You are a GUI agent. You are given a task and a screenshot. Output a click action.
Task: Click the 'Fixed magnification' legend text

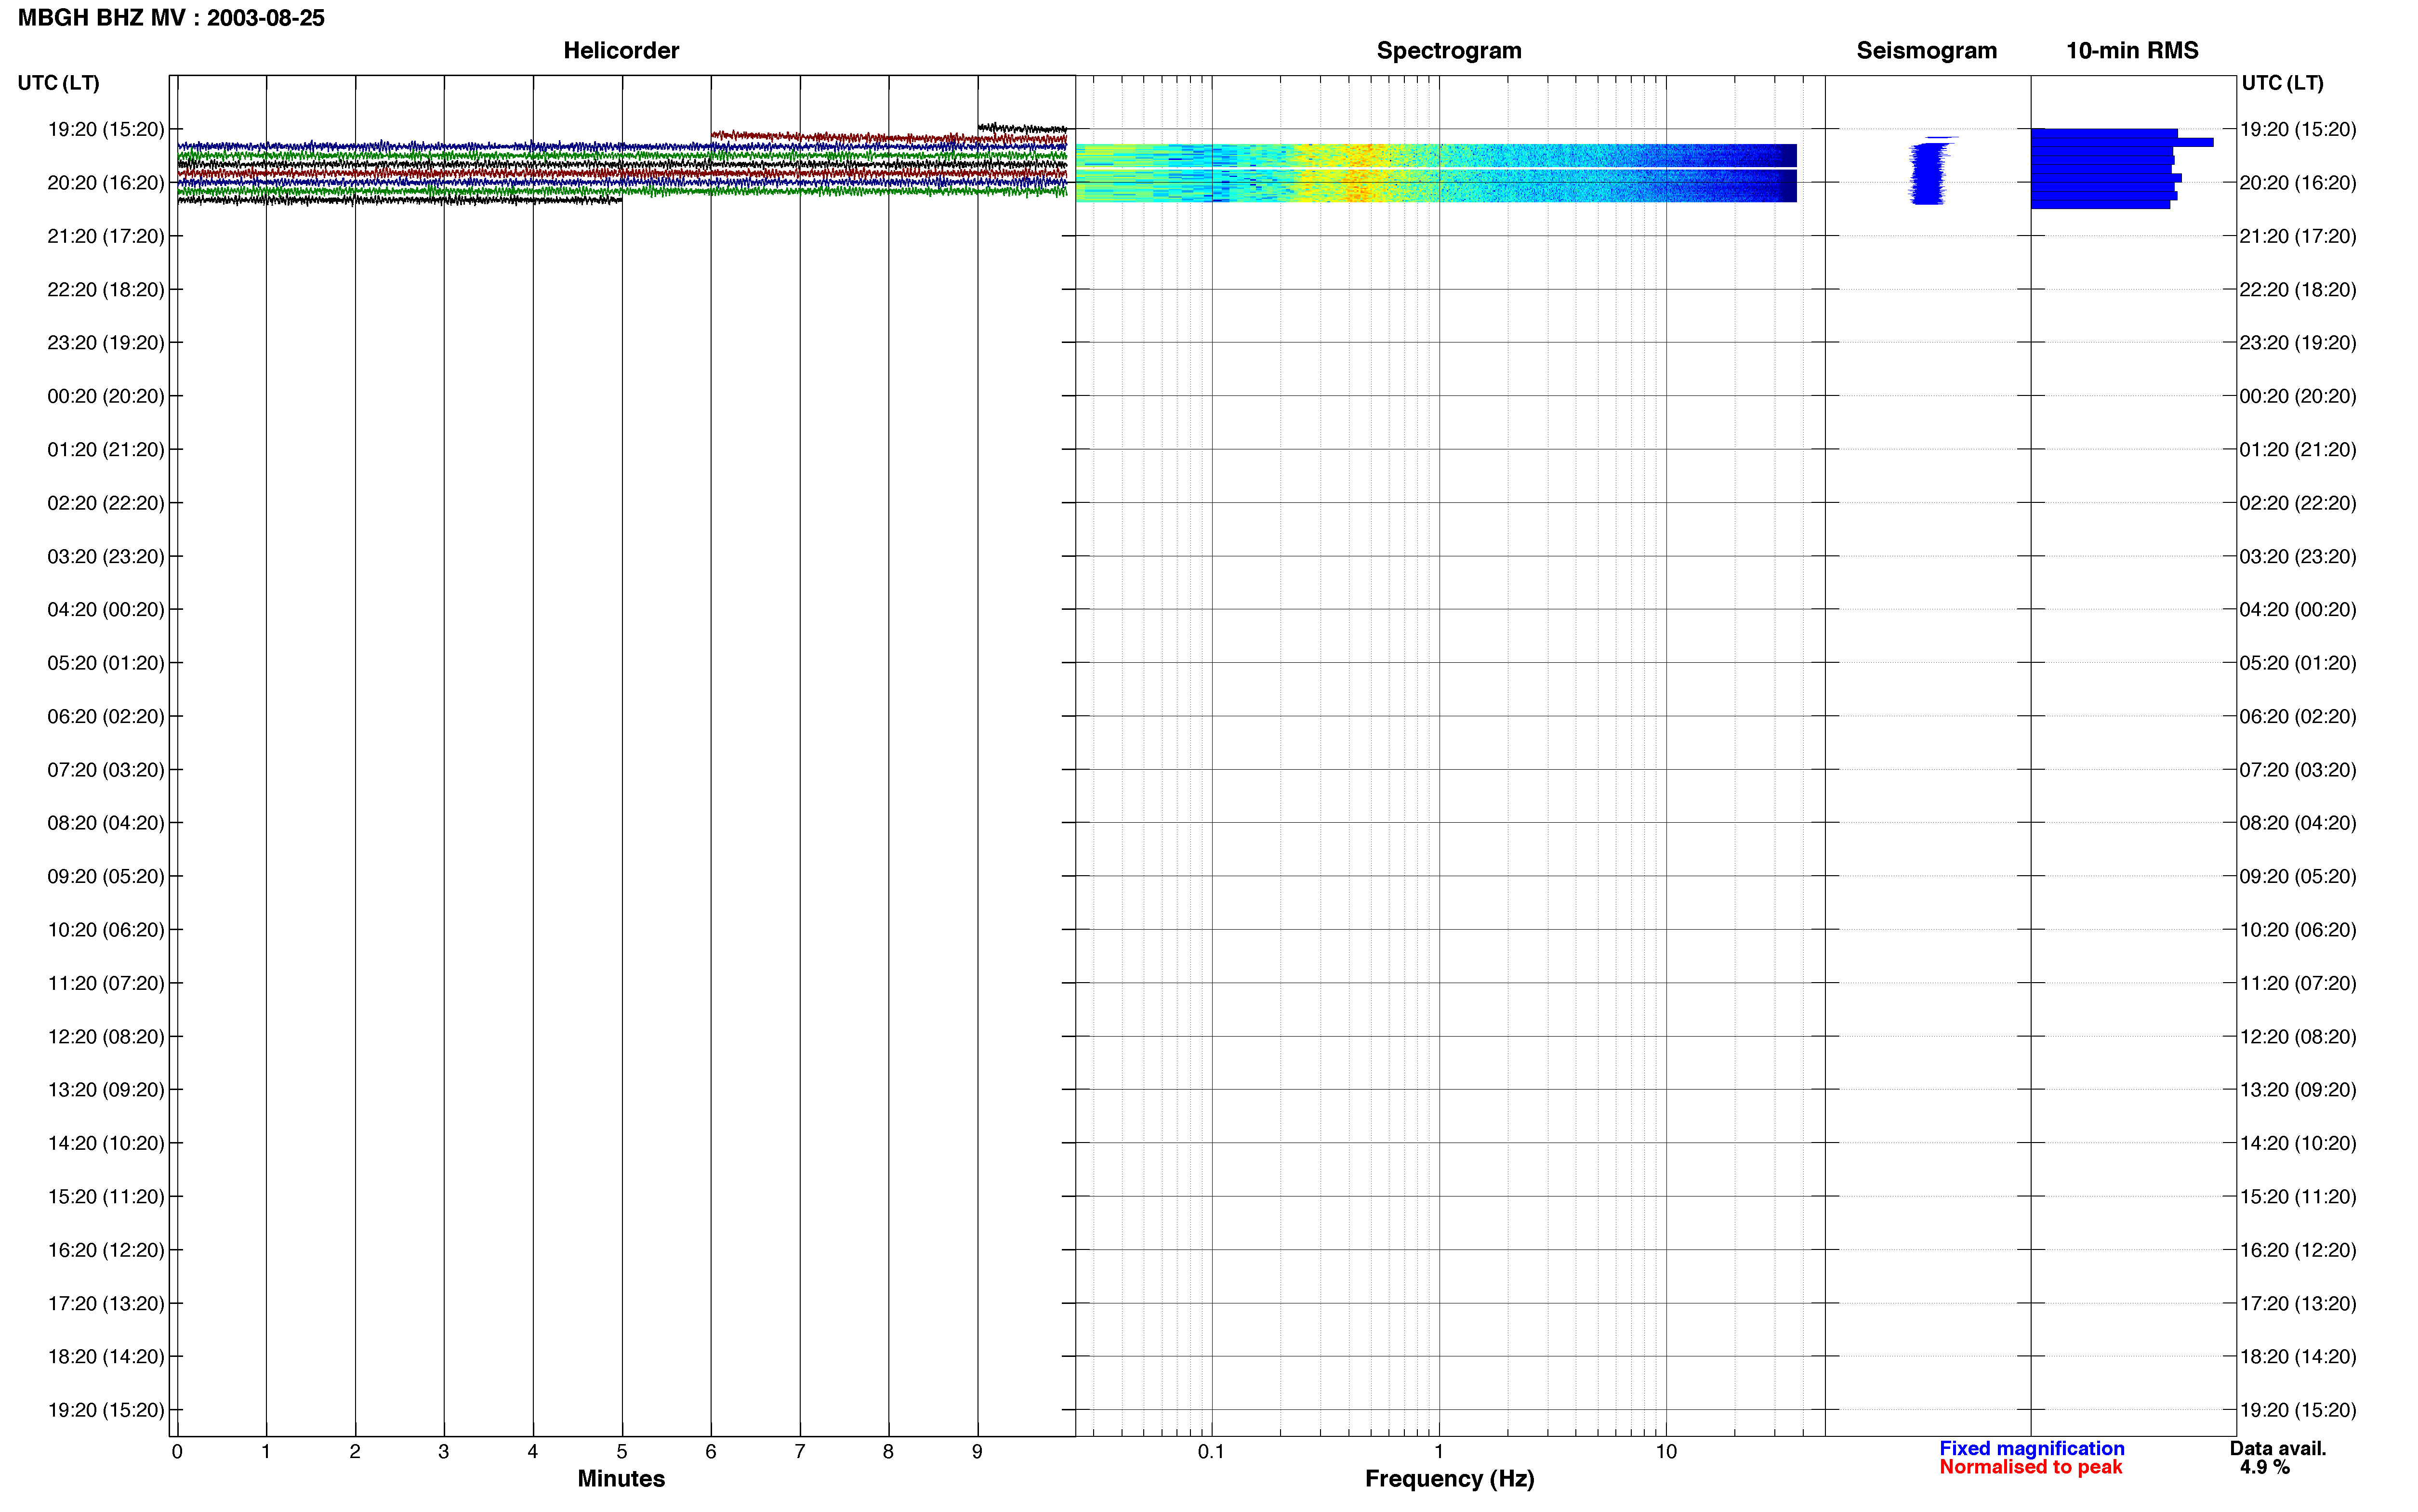coord(2032,1448)
